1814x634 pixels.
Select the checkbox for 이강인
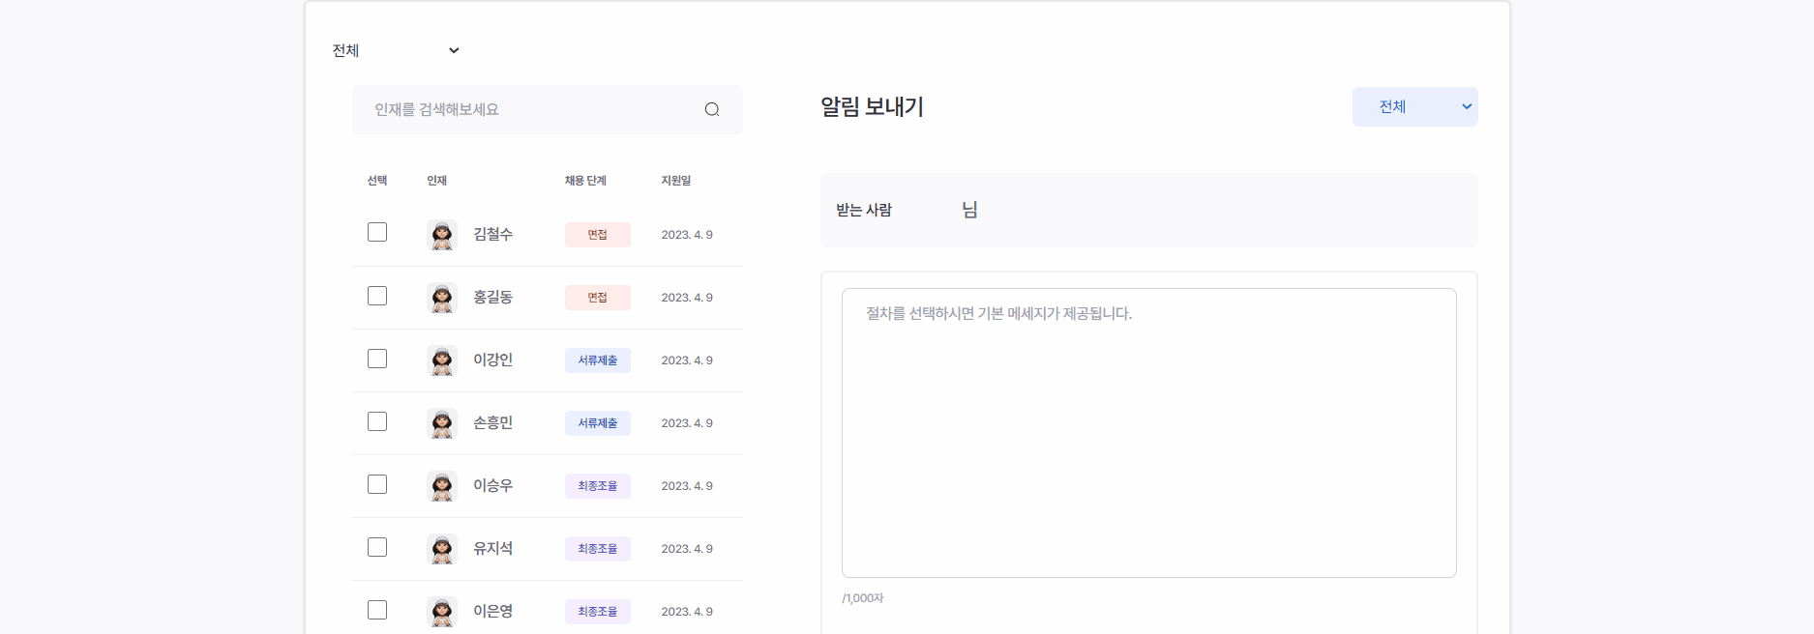(377, 359)
